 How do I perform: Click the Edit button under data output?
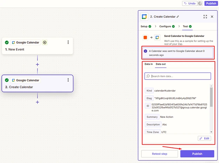coord(204,138)
